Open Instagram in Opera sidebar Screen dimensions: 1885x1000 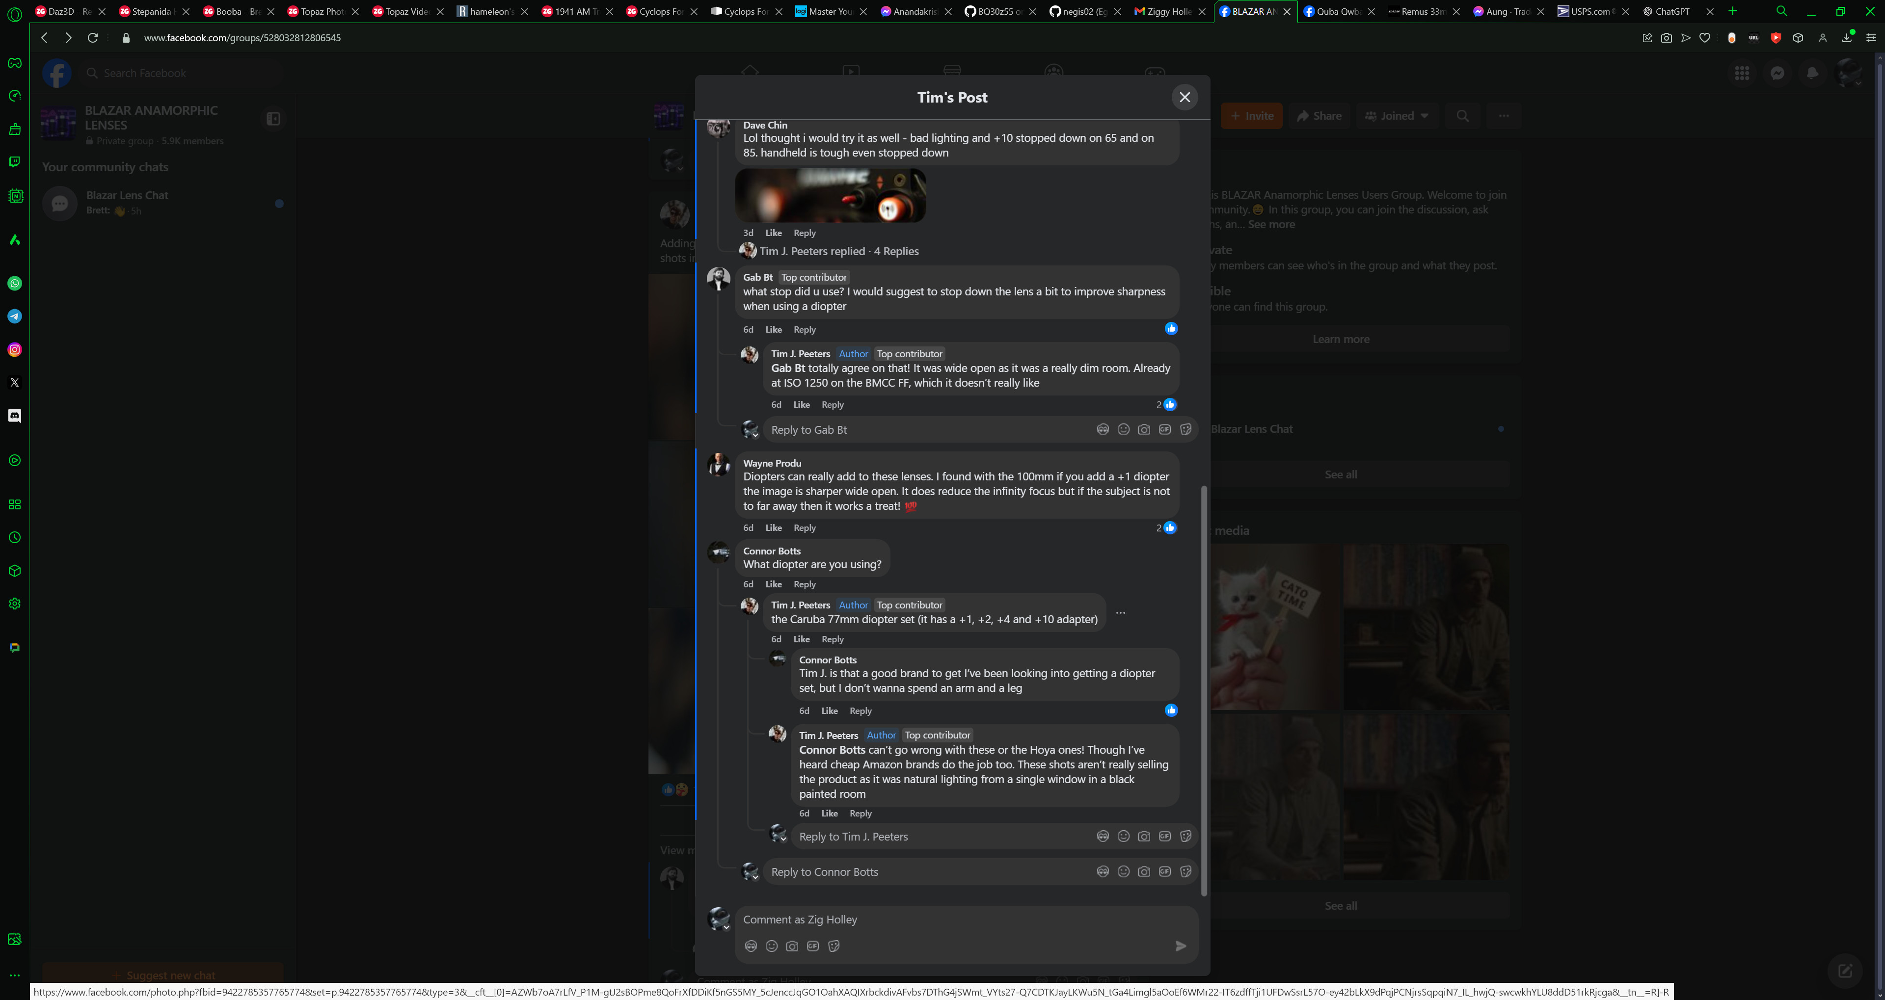[x=15, y=350]
